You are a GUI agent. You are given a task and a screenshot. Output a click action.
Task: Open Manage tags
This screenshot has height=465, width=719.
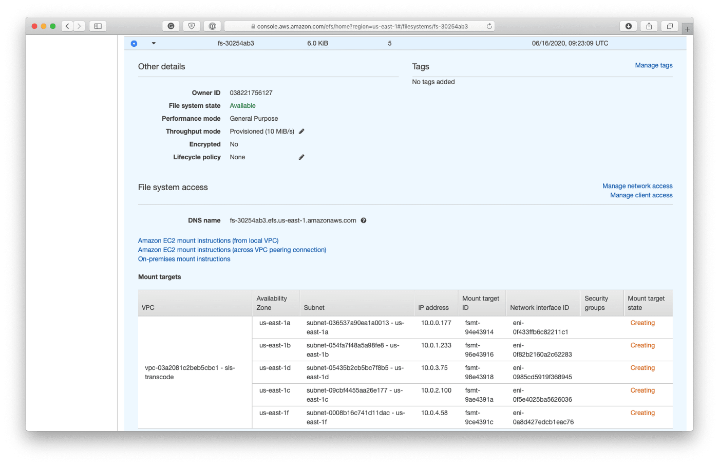654,65
